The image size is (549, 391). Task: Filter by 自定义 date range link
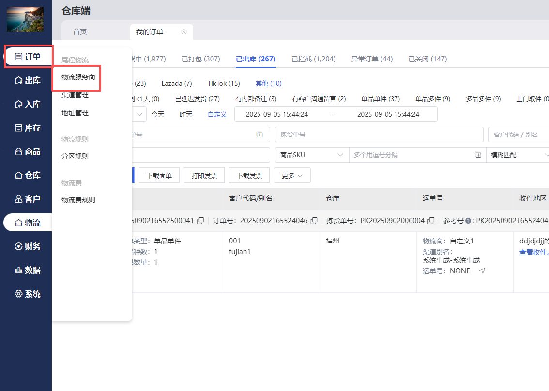tap(217, 114)
